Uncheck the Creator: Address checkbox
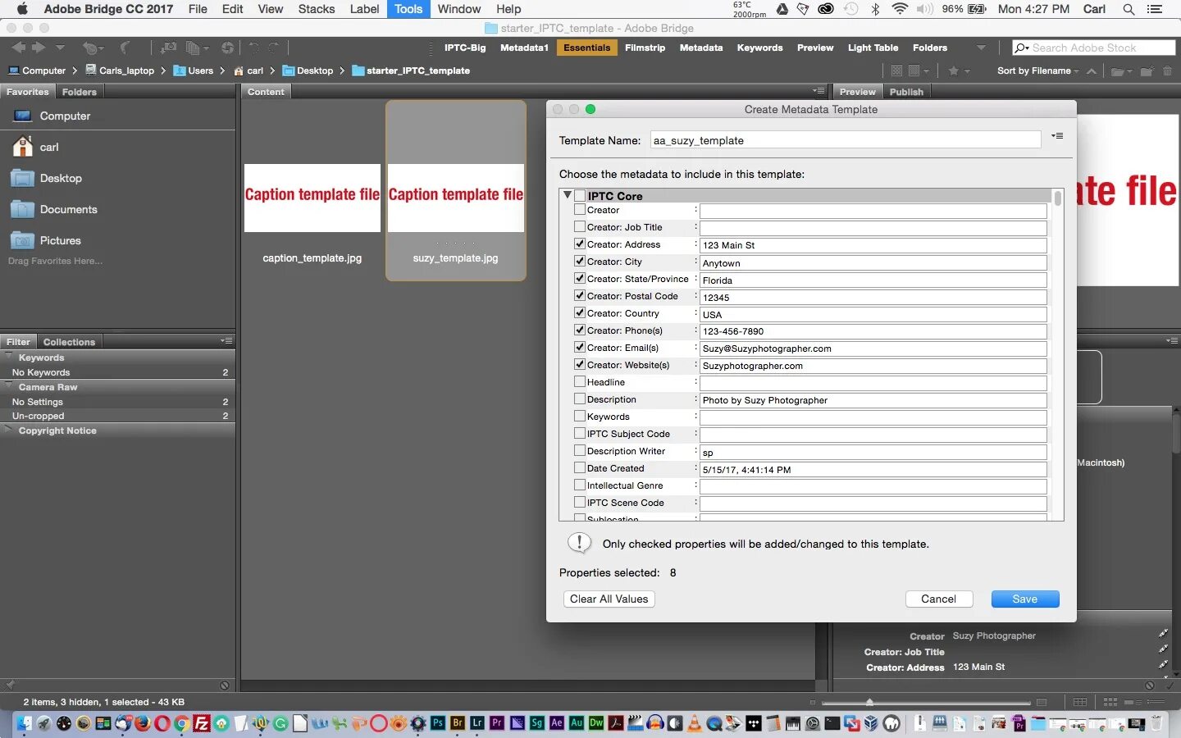Screen dimensions: 1181x738 [580, 244]
